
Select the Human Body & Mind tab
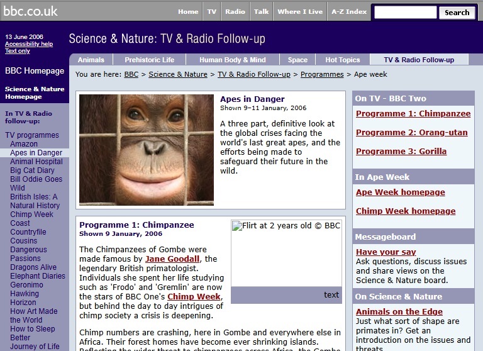click(x=233, y=60)
